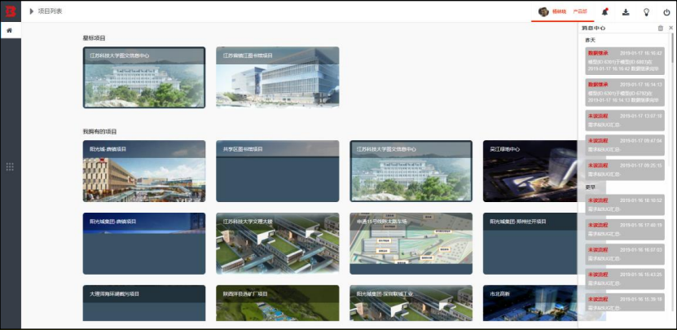Open the 吴江绿地中心 project card
The width and height of the screenshot is (677, 330).
[530, 171]
